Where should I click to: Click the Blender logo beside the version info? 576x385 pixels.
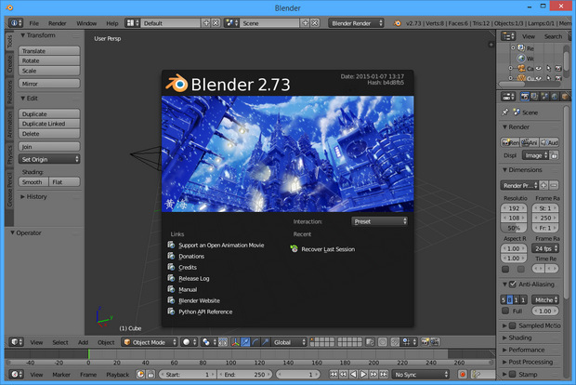click(x=397, y=23)
